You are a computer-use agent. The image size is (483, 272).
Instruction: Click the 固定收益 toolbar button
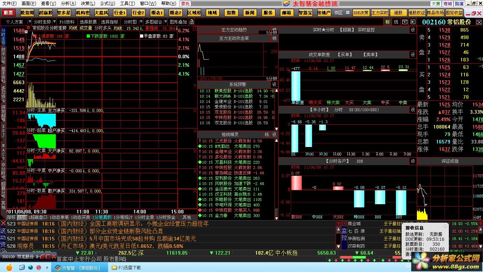(x=454, y=13)
